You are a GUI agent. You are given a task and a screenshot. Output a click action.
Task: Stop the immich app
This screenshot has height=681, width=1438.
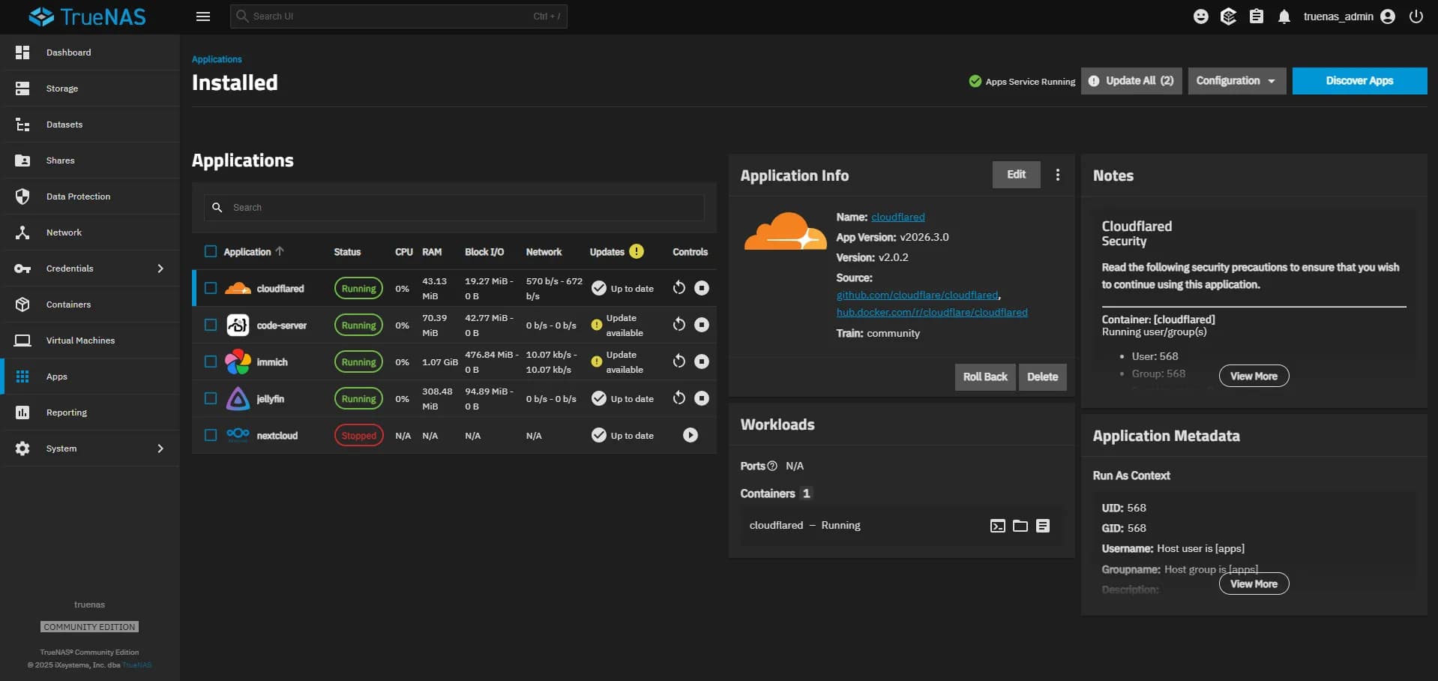(703, 361)
